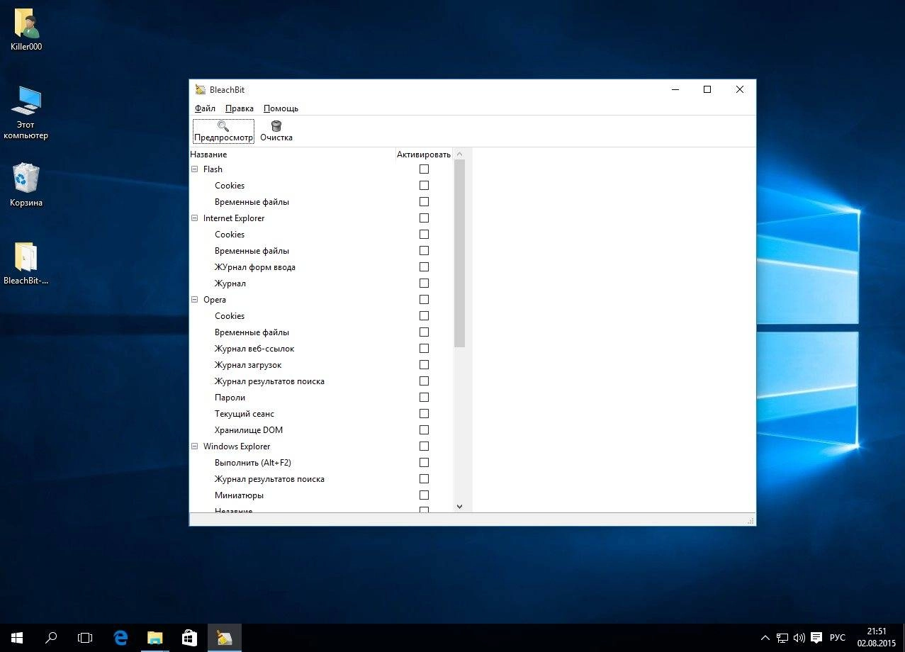Enable Opera Журнал результатов поиска checkbox

click(424, 381)
